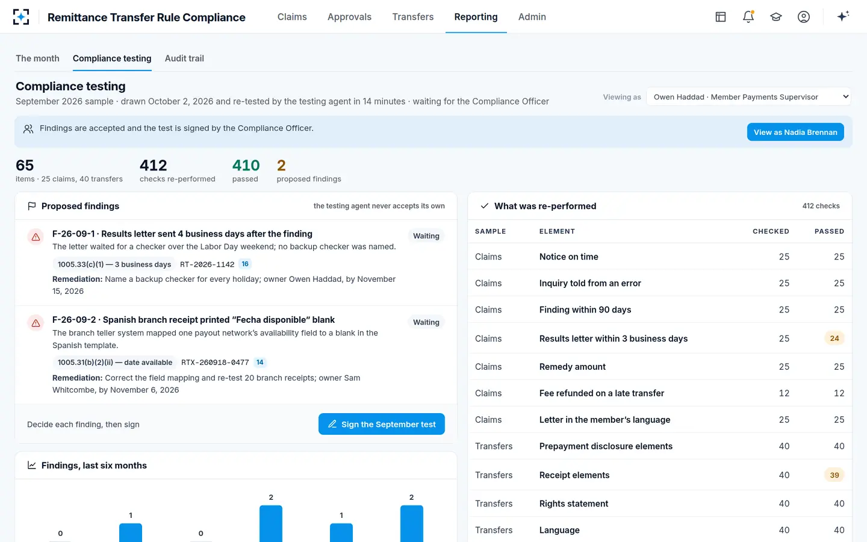The height and width of the screenshot is (542, 867).
Task: Click the Rights statement element
Action: click(x=574, y=503)
